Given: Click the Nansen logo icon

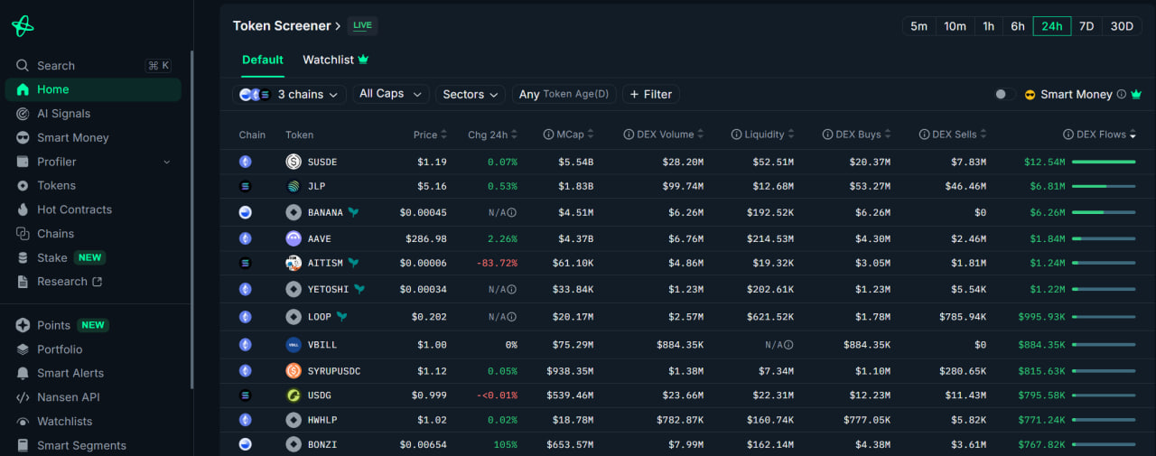Looking at the screenshot, I should (23, 26).
